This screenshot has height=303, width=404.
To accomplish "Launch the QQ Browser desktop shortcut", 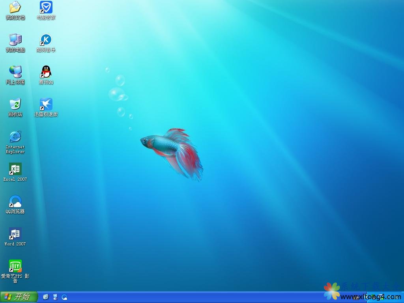I will (15, 201).
